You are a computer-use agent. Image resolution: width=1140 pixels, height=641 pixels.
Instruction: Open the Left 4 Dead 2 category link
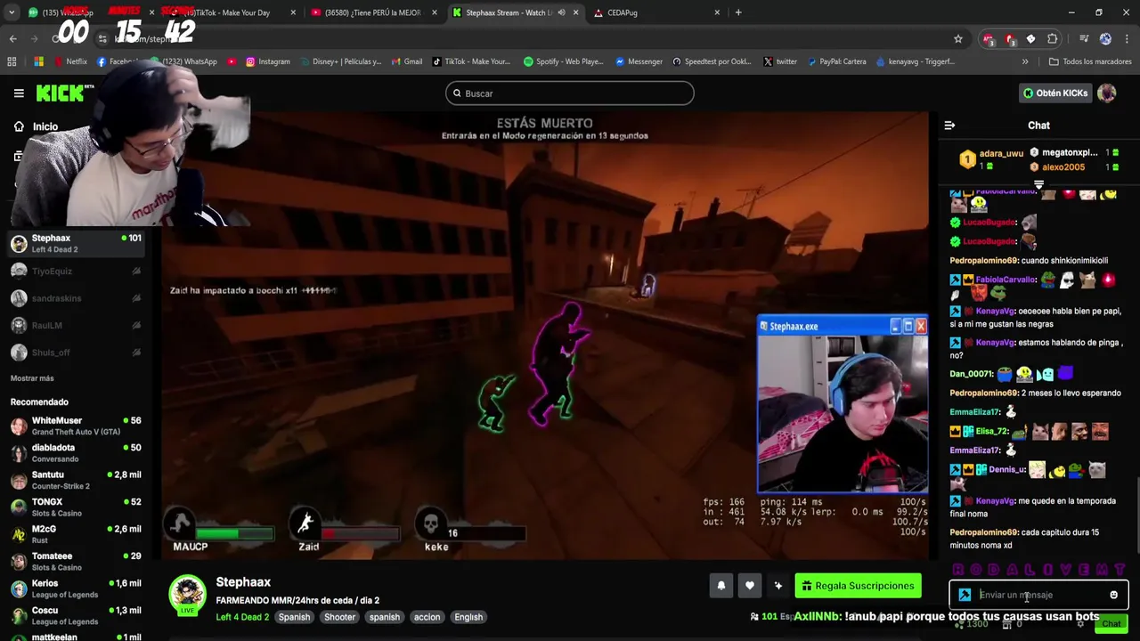pos(242,617)
